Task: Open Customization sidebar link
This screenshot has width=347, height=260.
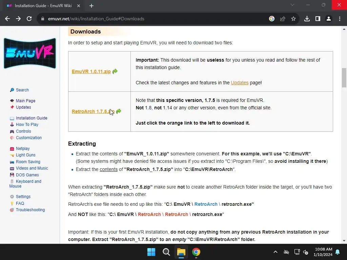Action: (28, 138)
